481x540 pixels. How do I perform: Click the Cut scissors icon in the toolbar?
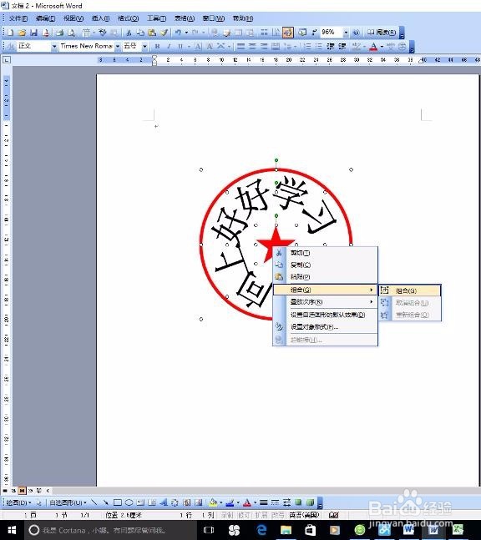tap(129, 33)
